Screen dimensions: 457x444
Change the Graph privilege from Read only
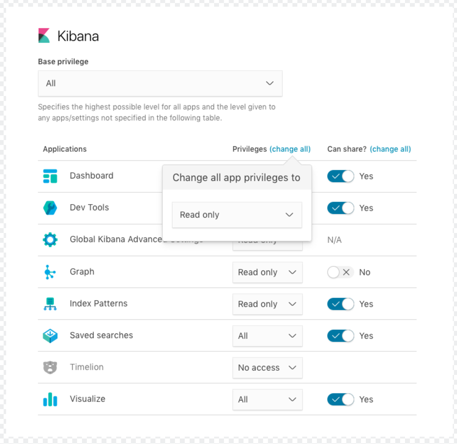[267, 272]
